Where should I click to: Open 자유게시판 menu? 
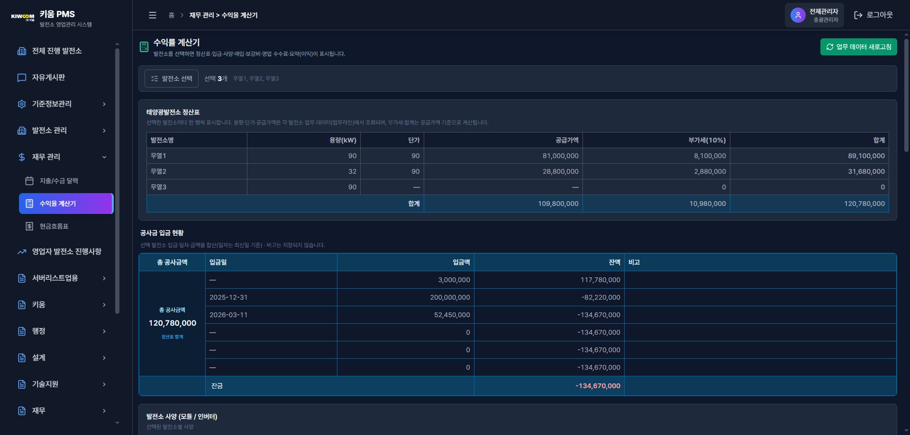point(63,78)
